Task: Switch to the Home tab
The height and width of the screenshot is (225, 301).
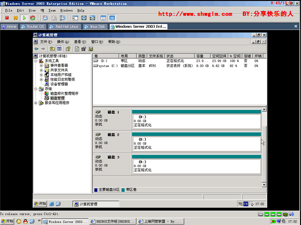Action: pyautogui.click(x=9, y=27)
